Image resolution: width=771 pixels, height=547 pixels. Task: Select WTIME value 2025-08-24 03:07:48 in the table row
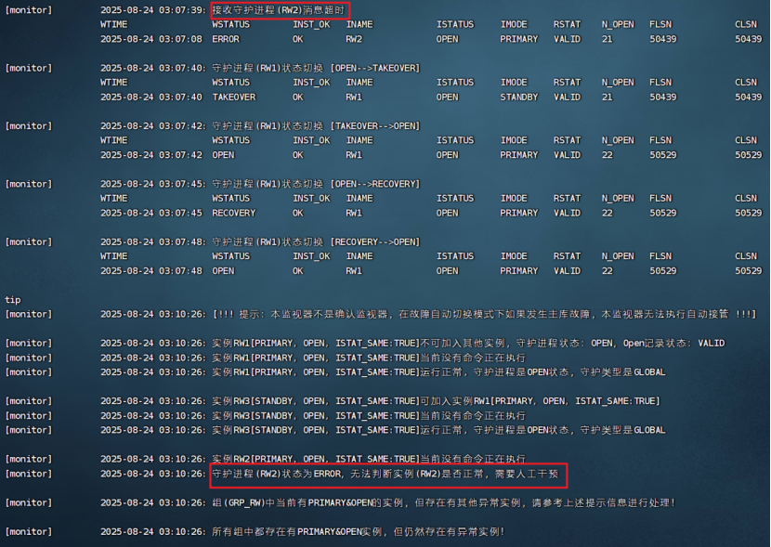pyautogui.click(x=151, y=271)
